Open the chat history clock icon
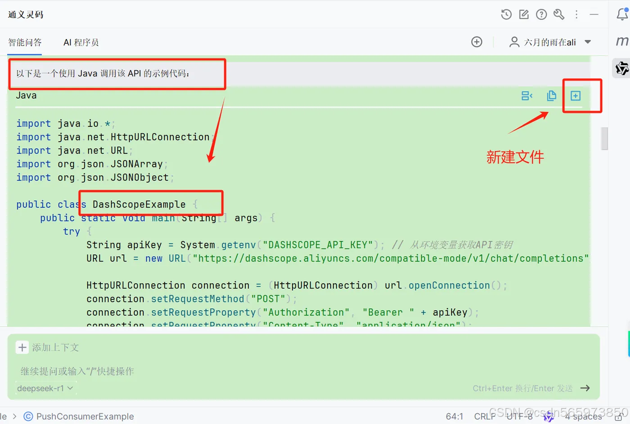630x424 pixels. (x=506, y=14)
